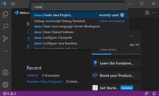Run Java: Create Java Project command
This screenshot has width=159, height=96.
80,15
